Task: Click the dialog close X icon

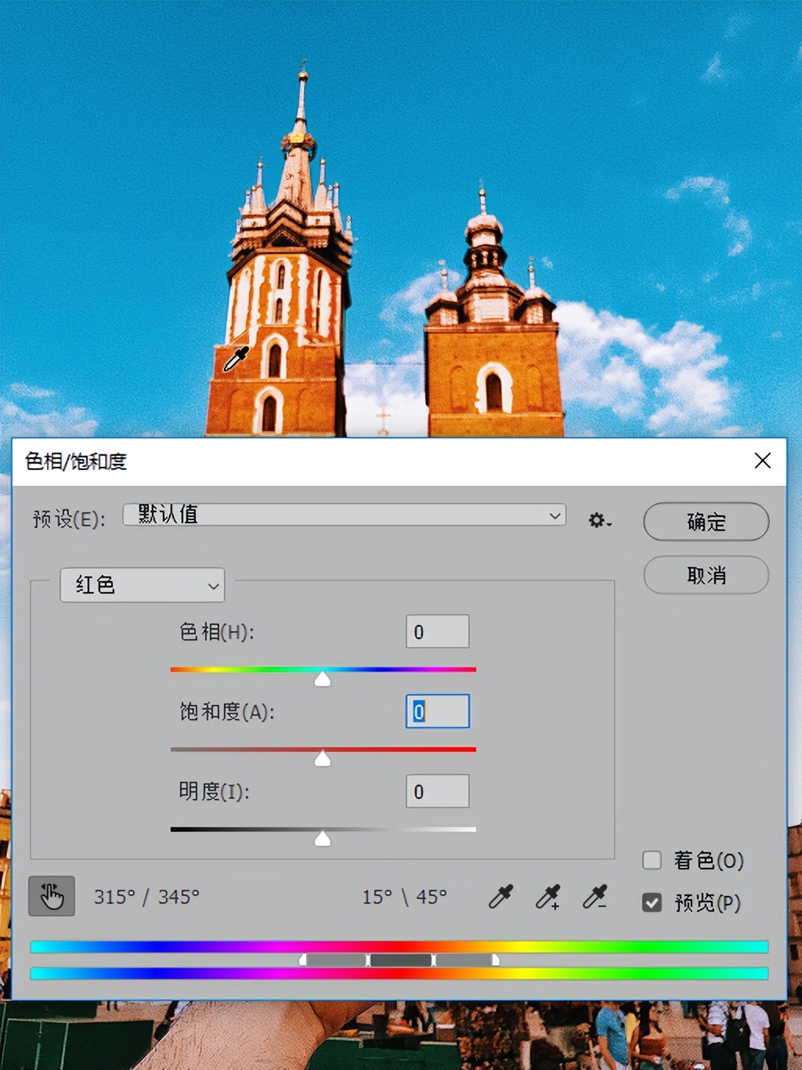Action: (762, 461)
